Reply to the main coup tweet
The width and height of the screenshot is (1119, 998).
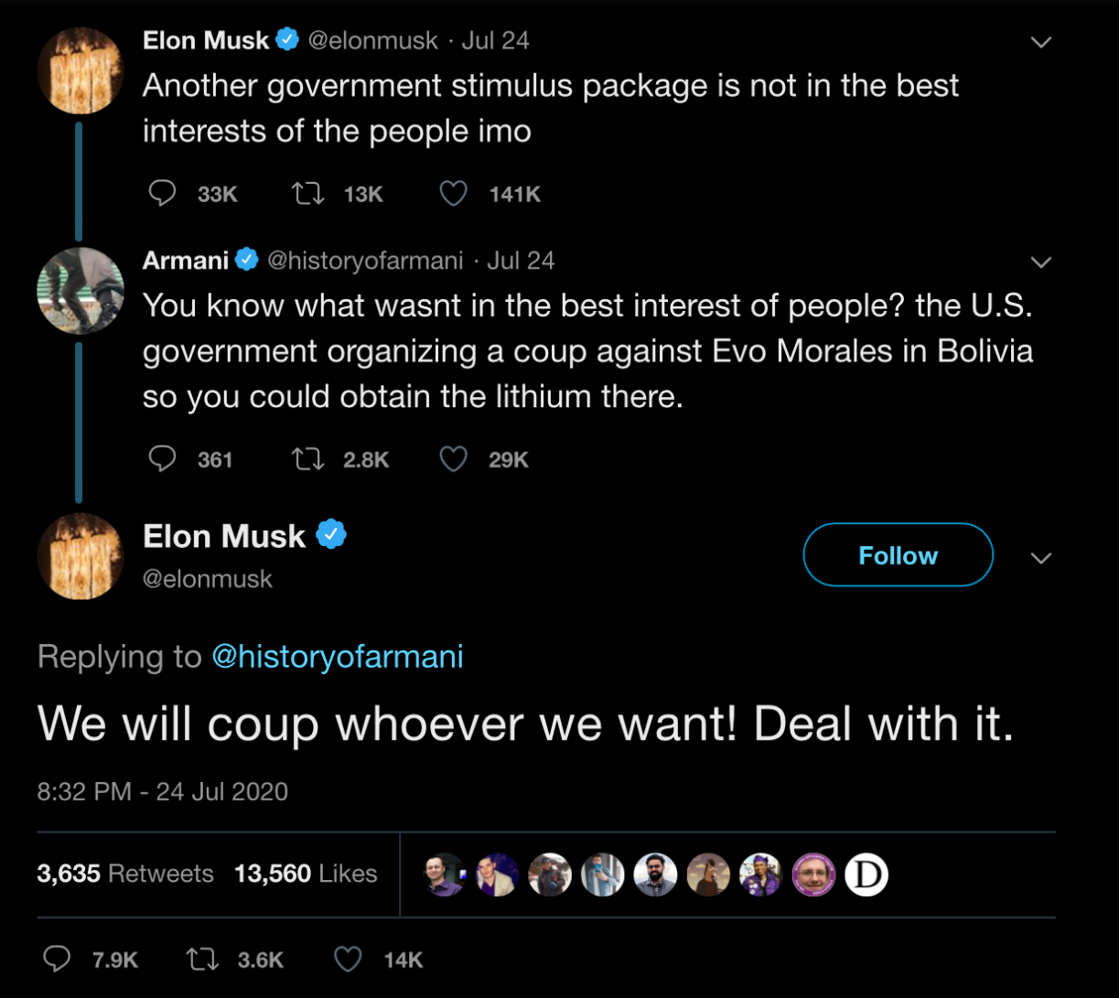pos(58,959)
